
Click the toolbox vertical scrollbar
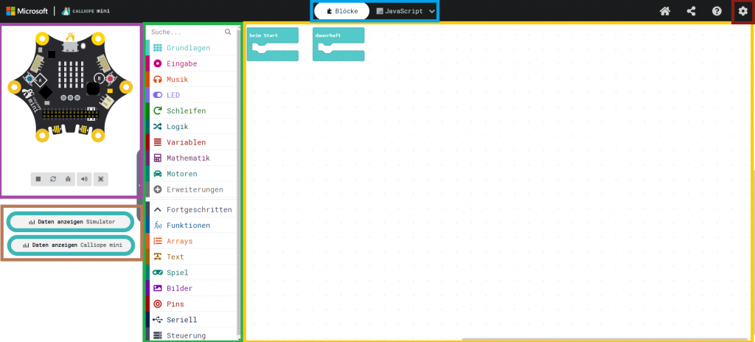(x=240, y=183)
